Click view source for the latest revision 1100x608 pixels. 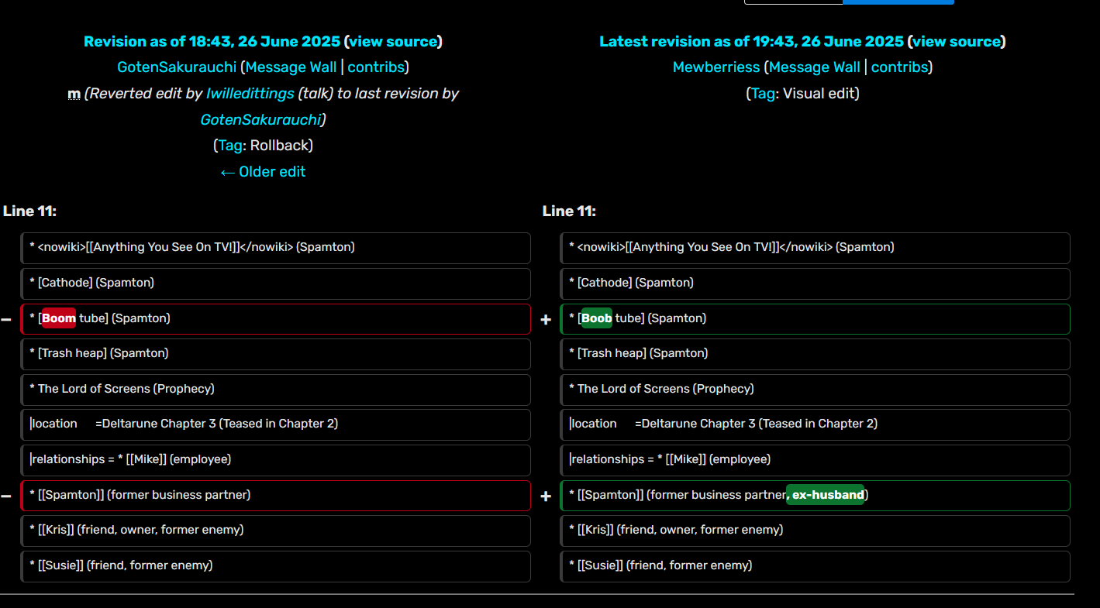pos(957,42)
